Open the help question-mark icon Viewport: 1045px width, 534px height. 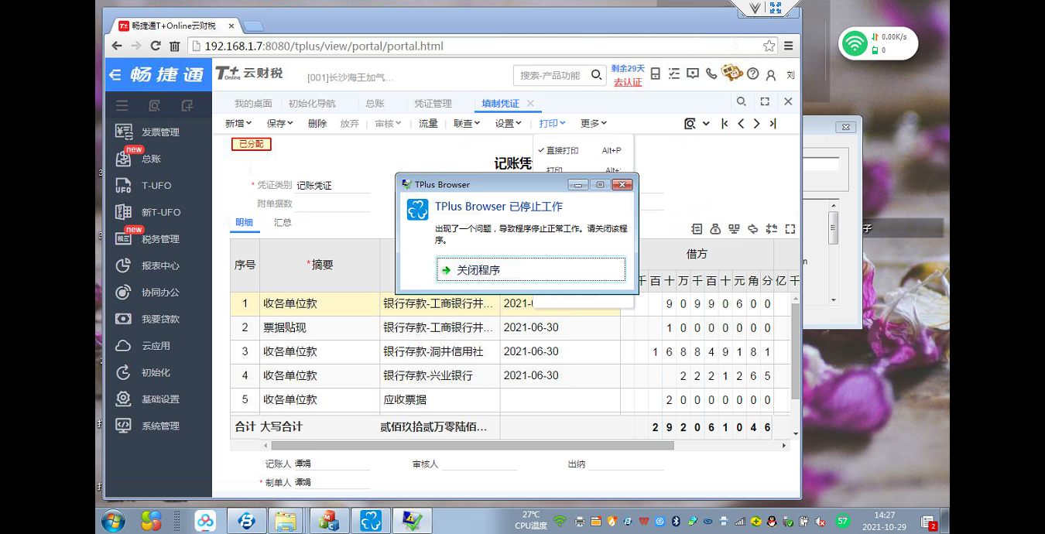[x=752, y=74]
